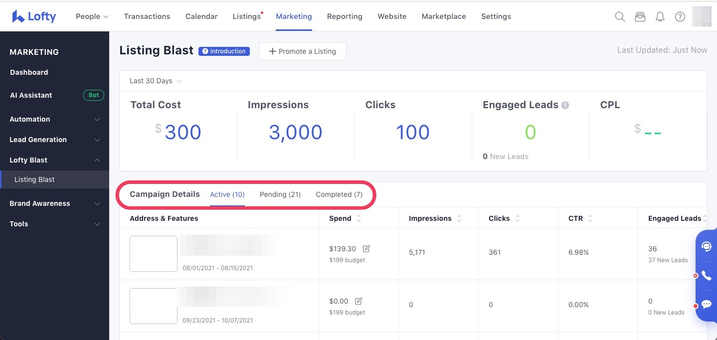Open the Last 30 Days dropdown
Viewport: 717px width, 340px height.
[156, 81]
